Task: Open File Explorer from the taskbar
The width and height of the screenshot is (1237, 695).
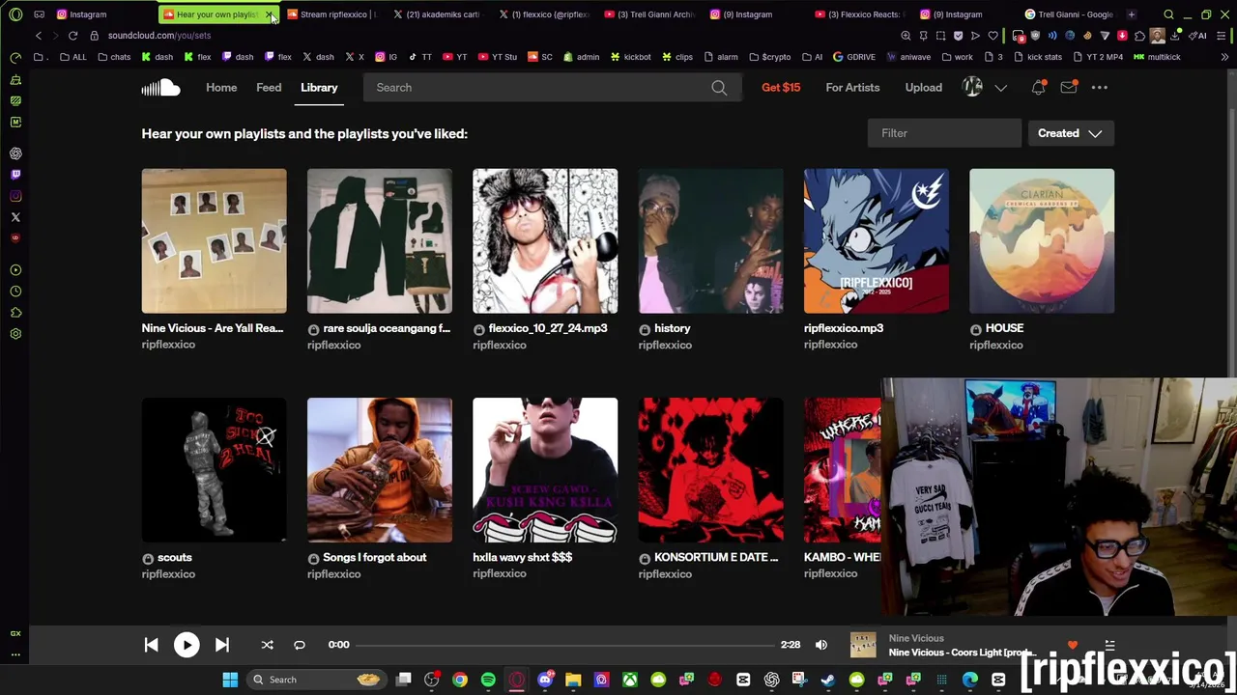Action: (x=573, y=680)
